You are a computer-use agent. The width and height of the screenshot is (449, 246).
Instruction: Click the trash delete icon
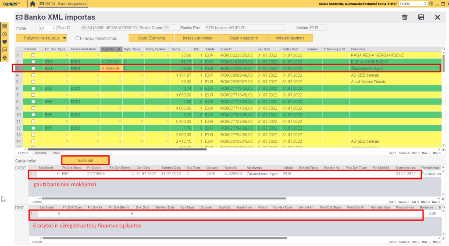coord(404,18)
